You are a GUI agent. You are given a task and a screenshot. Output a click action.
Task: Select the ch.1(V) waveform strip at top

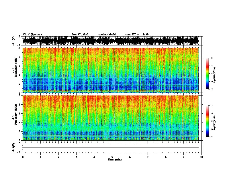(x=111, y=41)
